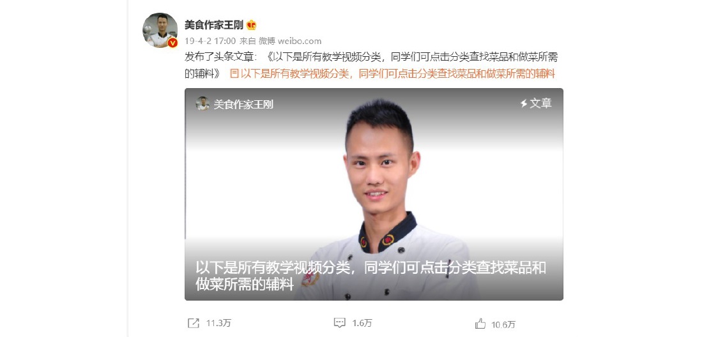
Task: Open the username 美食作家王刚 at top
Action: (x=214, y=25)
